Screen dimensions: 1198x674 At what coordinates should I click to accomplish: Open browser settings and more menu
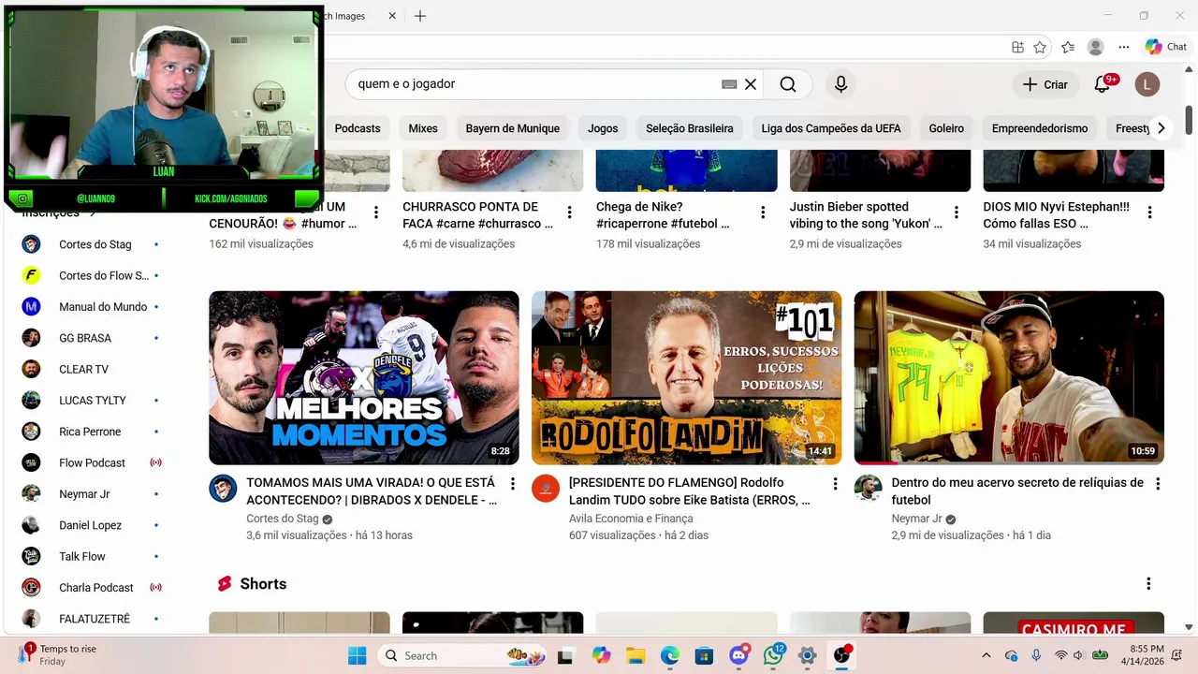[x=1124, y=47]
